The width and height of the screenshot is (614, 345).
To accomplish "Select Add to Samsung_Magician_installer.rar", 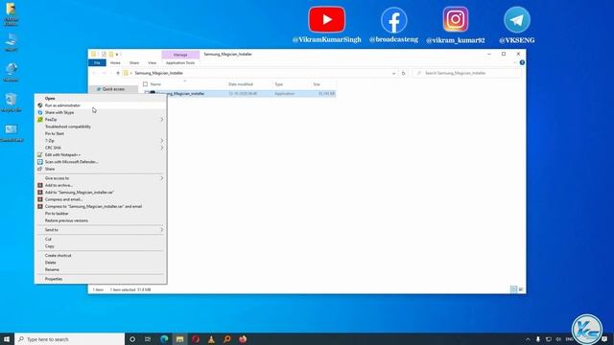I will [x=79, y=192].
